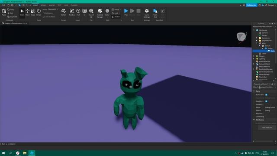Click the Add Attribute button
The width and height of the screenshot is (277, 156).
pyautogui.click(x=267, y=128)
